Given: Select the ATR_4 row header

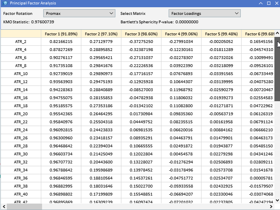Looking at the screenshot, I should tap(21, 50).
